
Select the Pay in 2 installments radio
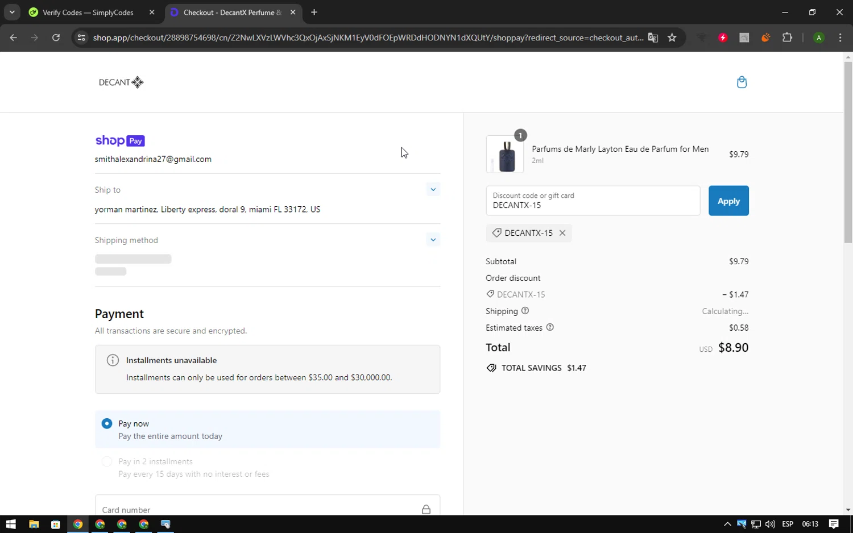107,461
